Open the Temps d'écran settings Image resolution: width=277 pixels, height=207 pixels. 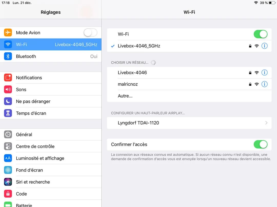(x=31, y=113)
